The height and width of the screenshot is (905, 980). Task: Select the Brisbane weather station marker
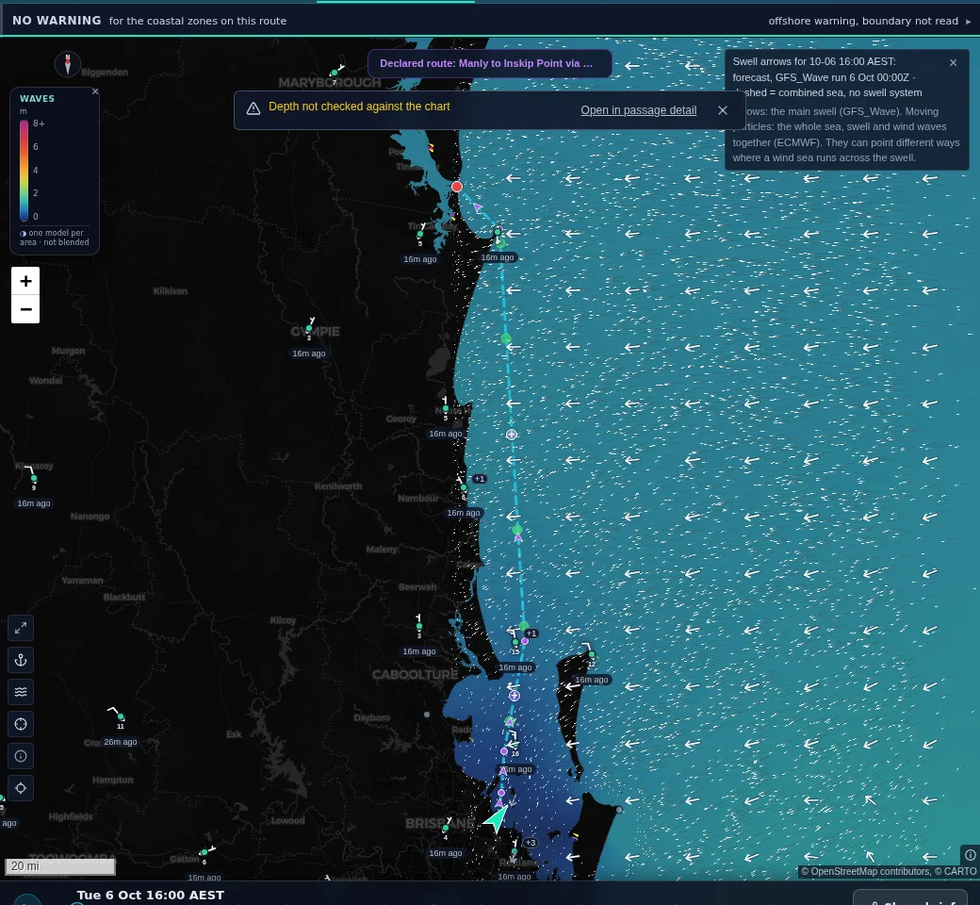click(x=445, y=828)
